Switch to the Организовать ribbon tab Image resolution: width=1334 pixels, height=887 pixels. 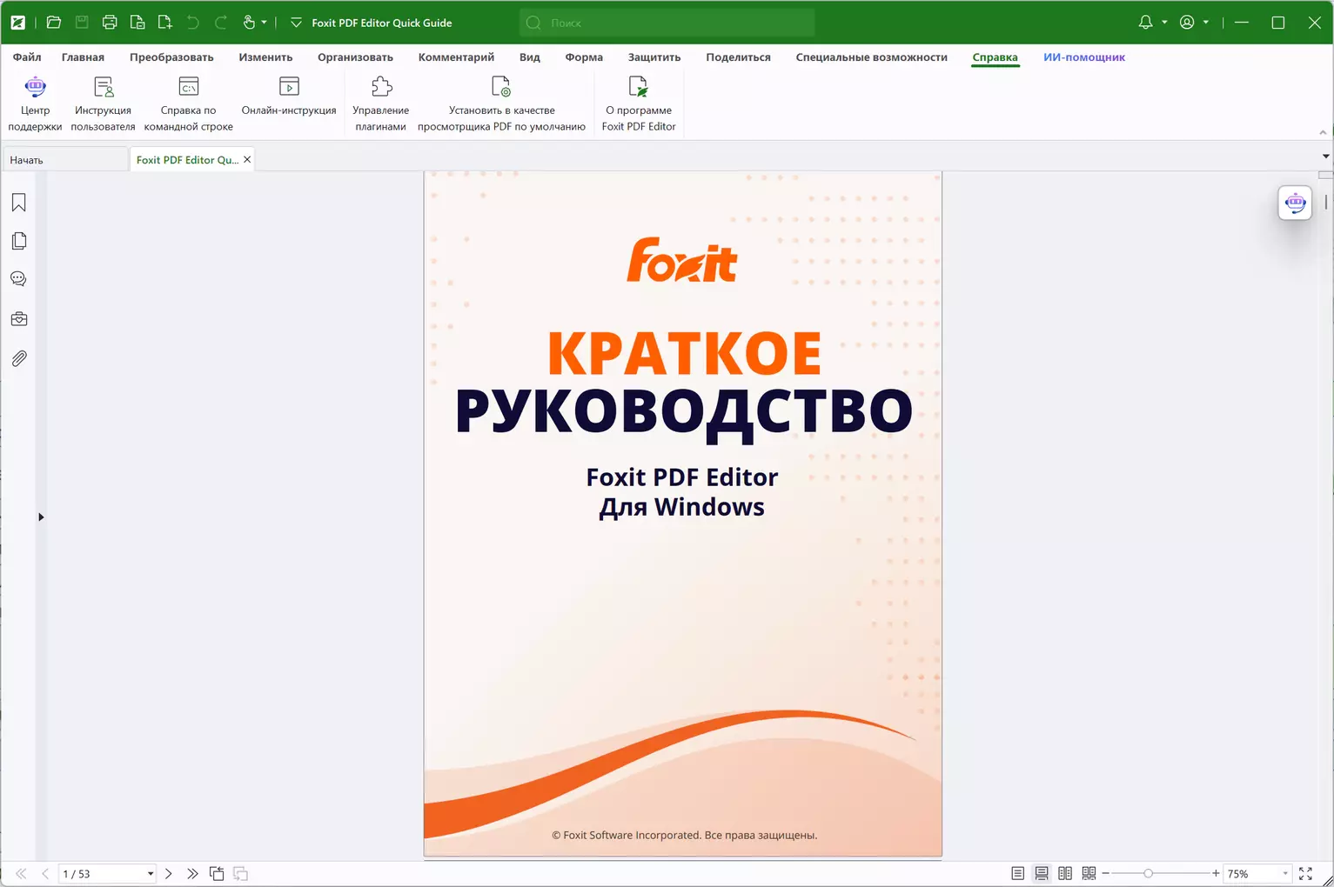[x=355, y=57]
